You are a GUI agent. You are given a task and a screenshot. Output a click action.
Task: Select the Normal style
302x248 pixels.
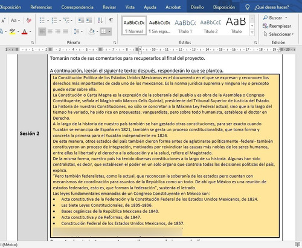(x=134, y=26)
